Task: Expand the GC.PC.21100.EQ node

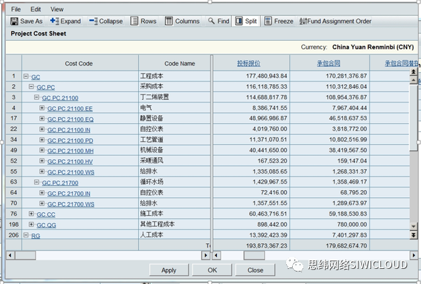Action: click(x=42, y=118)
